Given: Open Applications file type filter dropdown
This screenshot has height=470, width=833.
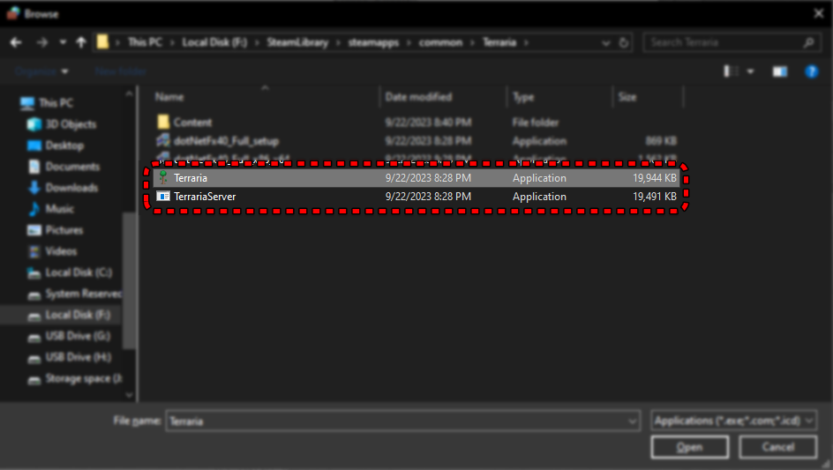Looking at the screenshot, I should coord(733,421).
